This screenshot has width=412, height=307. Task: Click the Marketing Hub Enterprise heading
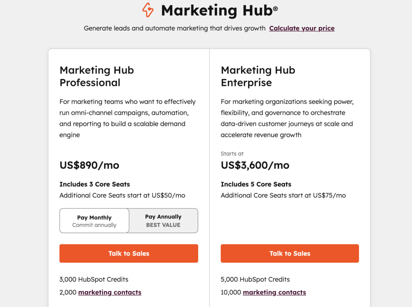coord(258,76)
